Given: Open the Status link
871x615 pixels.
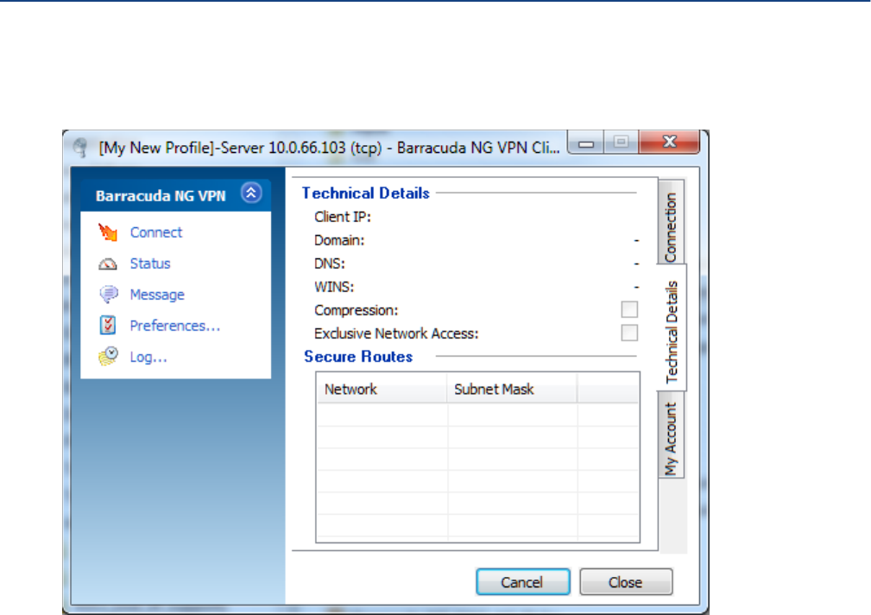Looking at the screenshot, I should (x=150, y=263).
